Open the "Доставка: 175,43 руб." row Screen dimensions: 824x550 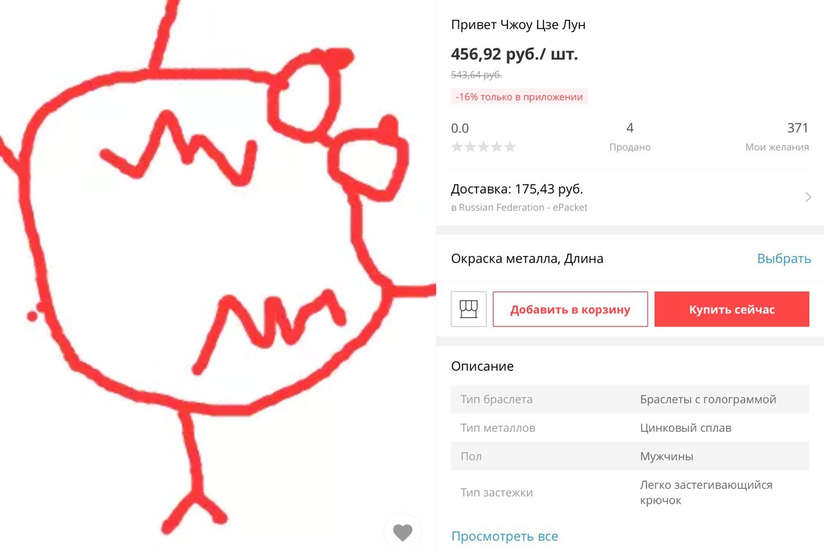coord(630,197)
